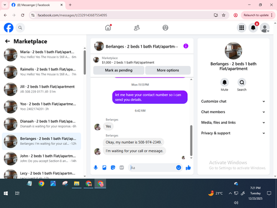The image size is (277, 208).
Task: Click the chat header listing title
Action: (x=142, y=47)
